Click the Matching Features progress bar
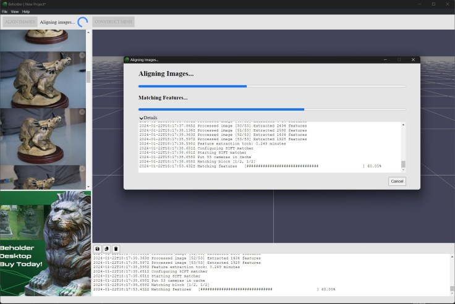The image size is (455, 304). point(272,109)
